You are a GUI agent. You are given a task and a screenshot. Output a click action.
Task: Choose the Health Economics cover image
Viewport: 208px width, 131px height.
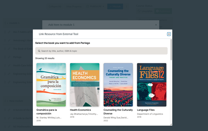click(x=85, y=85)
